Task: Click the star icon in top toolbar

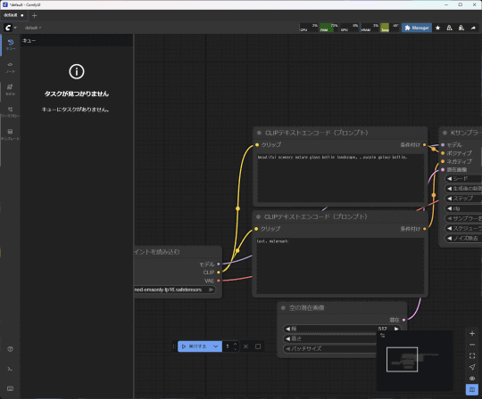Action: 437,28
